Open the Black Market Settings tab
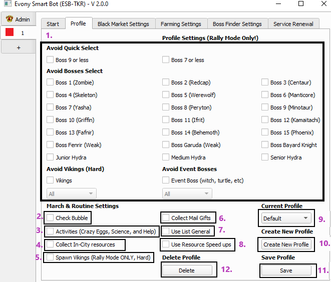Image resolution: width=331 pixels, height=282 pixels. 123,23
